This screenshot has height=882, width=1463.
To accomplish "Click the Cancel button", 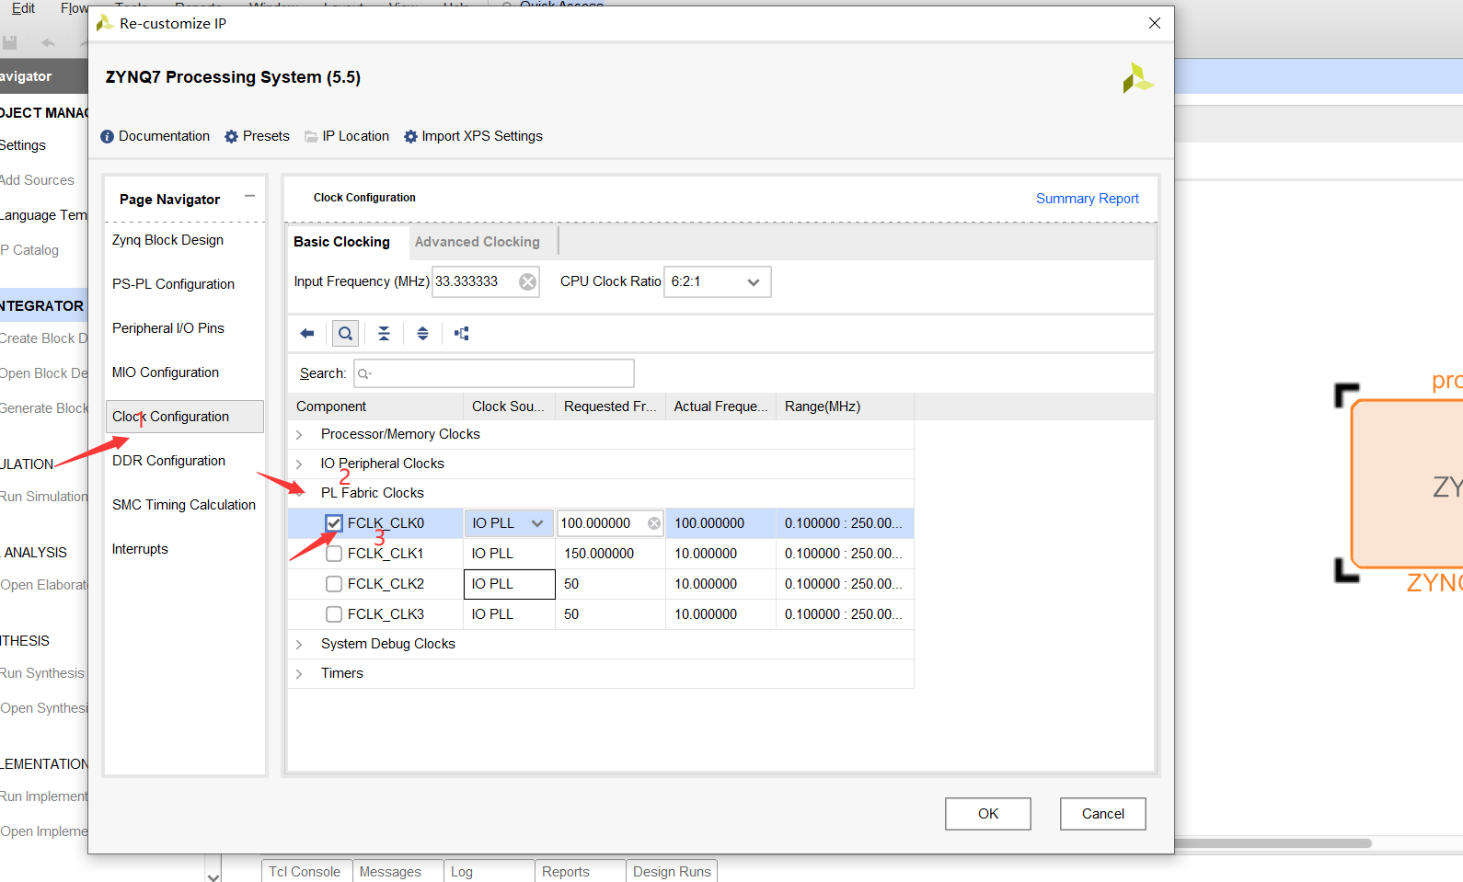I will [x=1103, y=814].
